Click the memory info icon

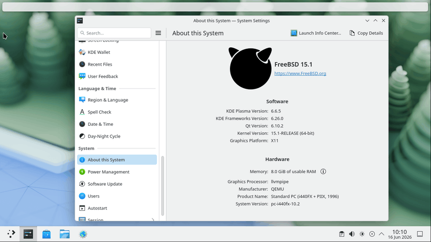[x=323, y=172]
